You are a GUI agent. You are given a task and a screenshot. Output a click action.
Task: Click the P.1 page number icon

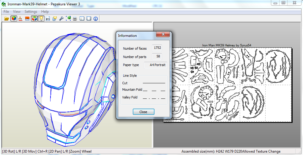[48, 18]
